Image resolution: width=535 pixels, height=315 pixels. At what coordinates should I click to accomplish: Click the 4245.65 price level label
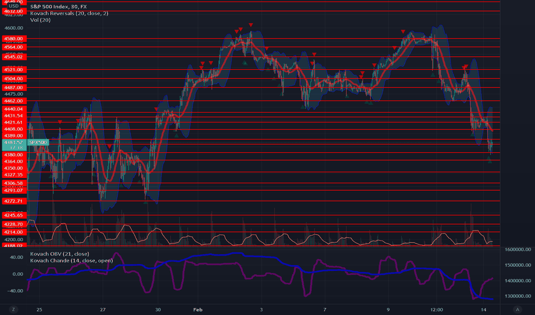click(x=14, y=215)
